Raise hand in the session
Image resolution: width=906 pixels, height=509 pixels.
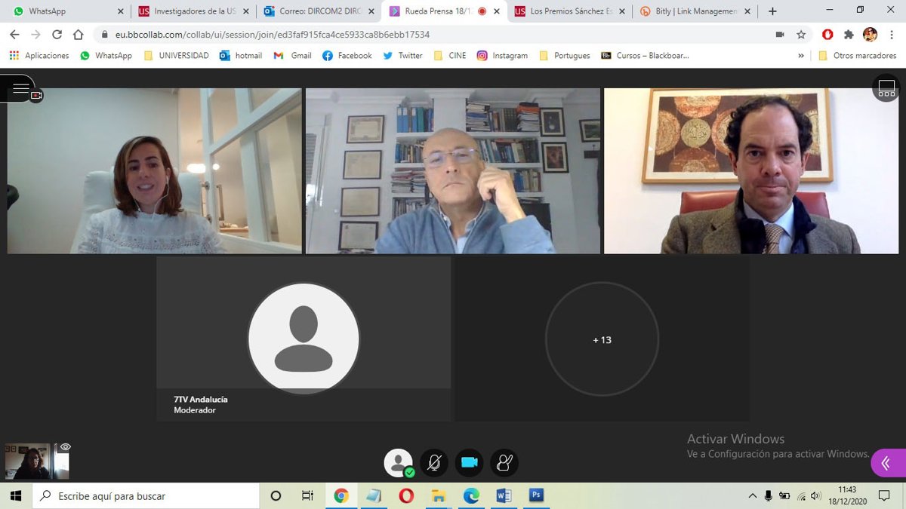(504, 462)
